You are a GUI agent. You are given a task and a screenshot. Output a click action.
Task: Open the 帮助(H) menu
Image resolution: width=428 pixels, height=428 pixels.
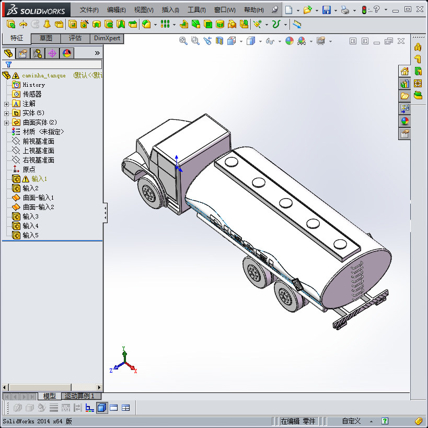pos(254,10)
